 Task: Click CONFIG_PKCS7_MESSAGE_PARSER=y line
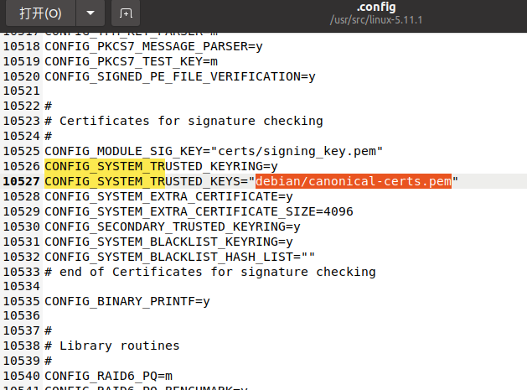tap(153, 46)
